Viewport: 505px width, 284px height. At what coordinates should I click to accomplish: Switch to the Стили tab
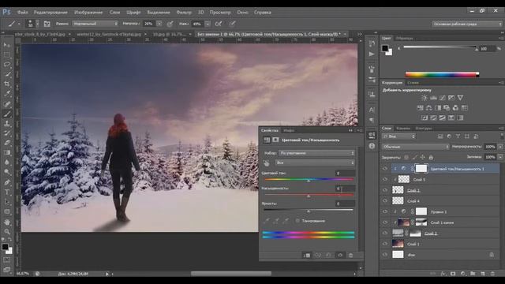413,83
